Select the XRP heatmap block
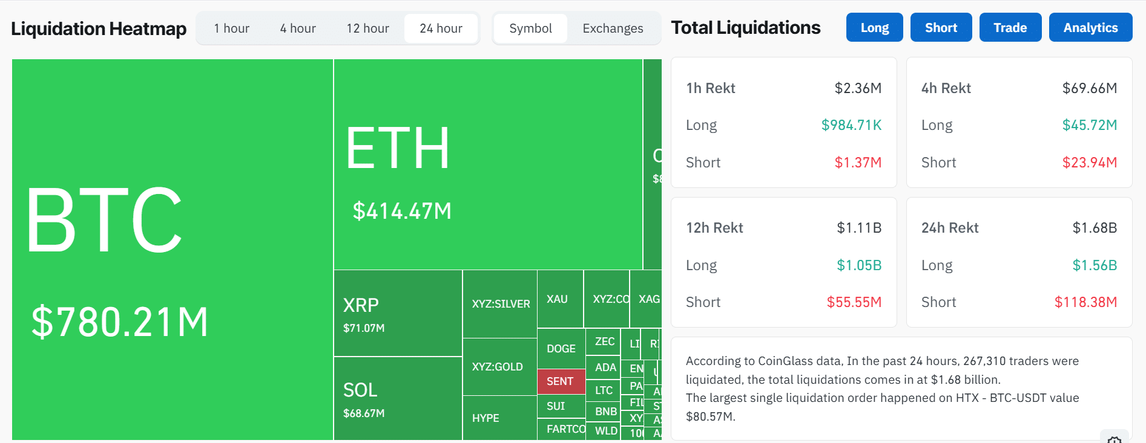 [x=398, y=313]
